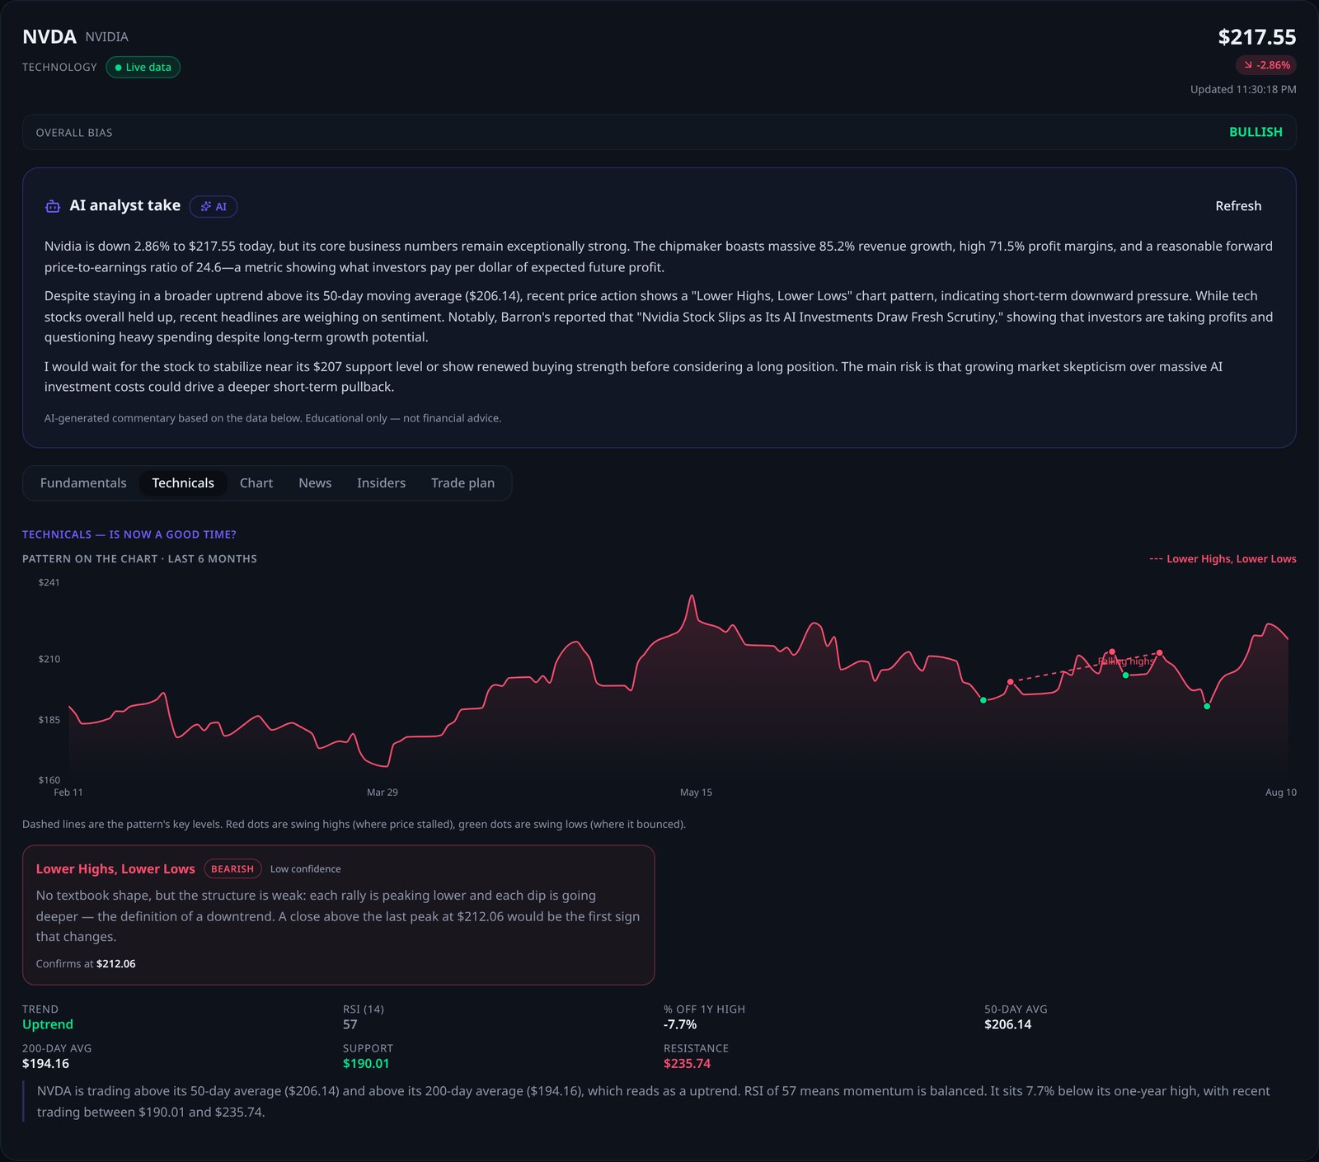Screen dimensions: 1319x1162
Task: Click the 50-day avg value $206.14
Action: pyautogui.click(x=1007, y=1024)
